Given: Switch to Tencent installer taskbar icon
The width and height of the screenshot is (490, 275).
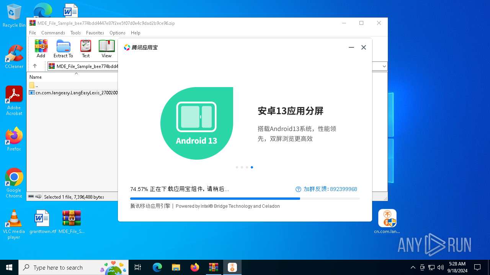Looking at the screenshot, I should point(232,267).
